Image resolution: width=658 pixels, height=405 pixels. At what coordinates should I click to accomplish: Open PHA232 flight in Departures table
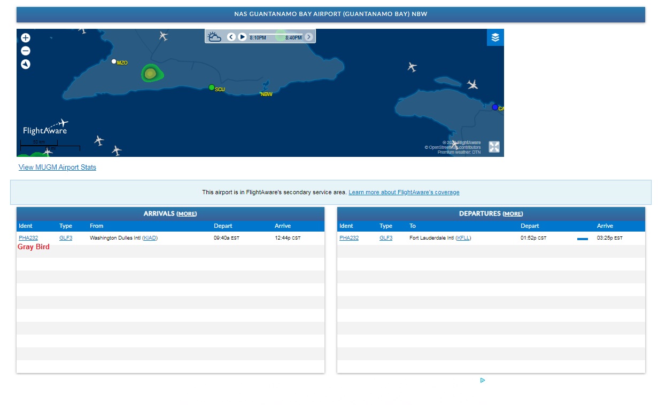click(349, 238)
